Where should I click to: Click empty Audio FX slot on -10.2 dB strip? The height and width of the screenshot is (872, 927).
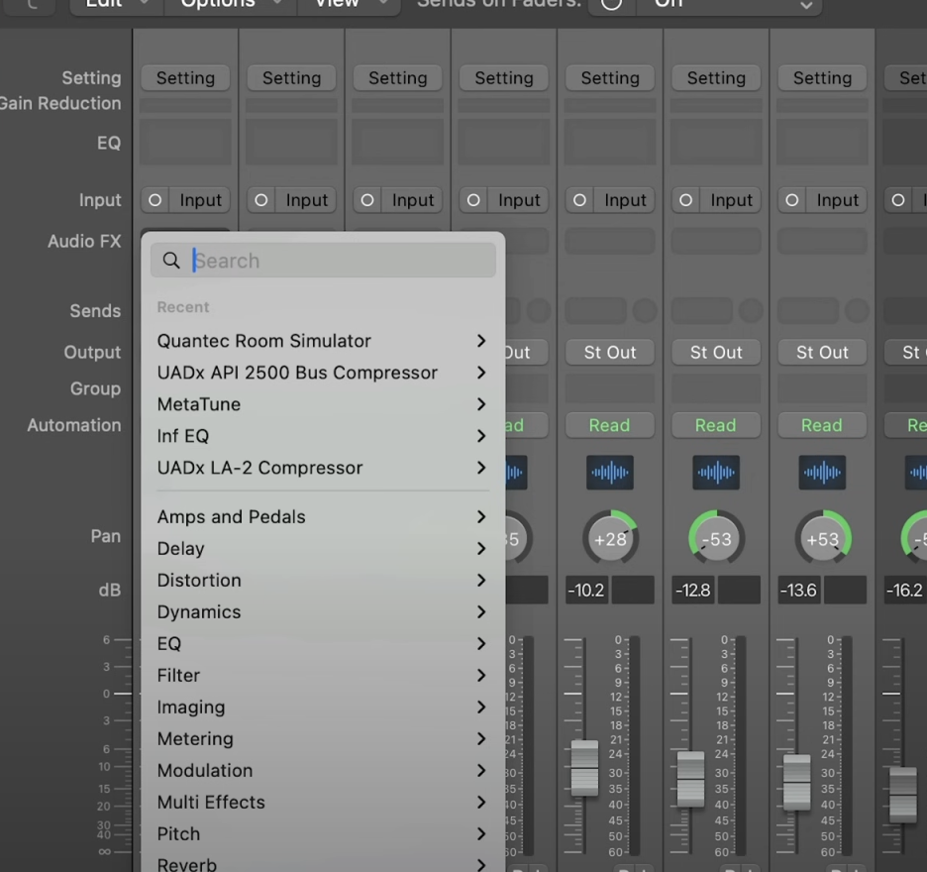[x=609, y=241]
